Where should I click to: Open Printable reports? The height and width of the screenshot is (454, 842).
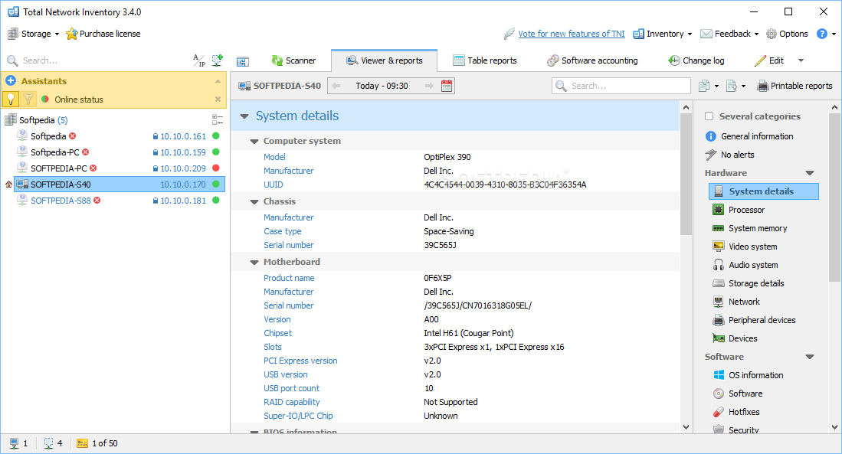pos(794,86)
